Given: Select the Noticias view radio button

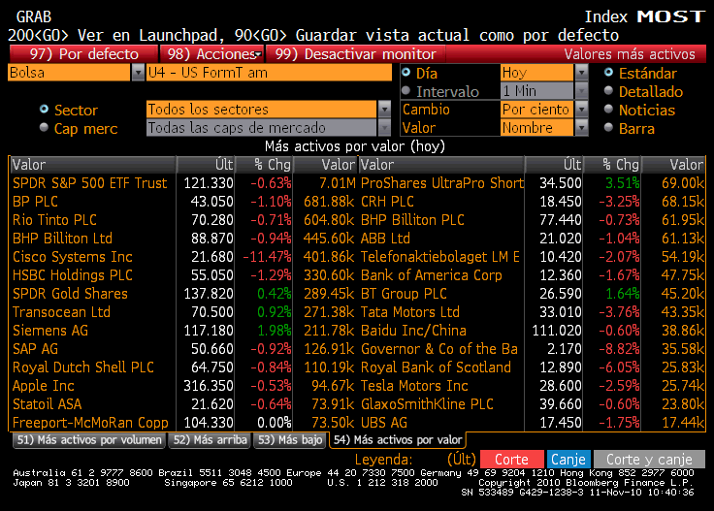Looking at the screenshot, I should [608, 109].
